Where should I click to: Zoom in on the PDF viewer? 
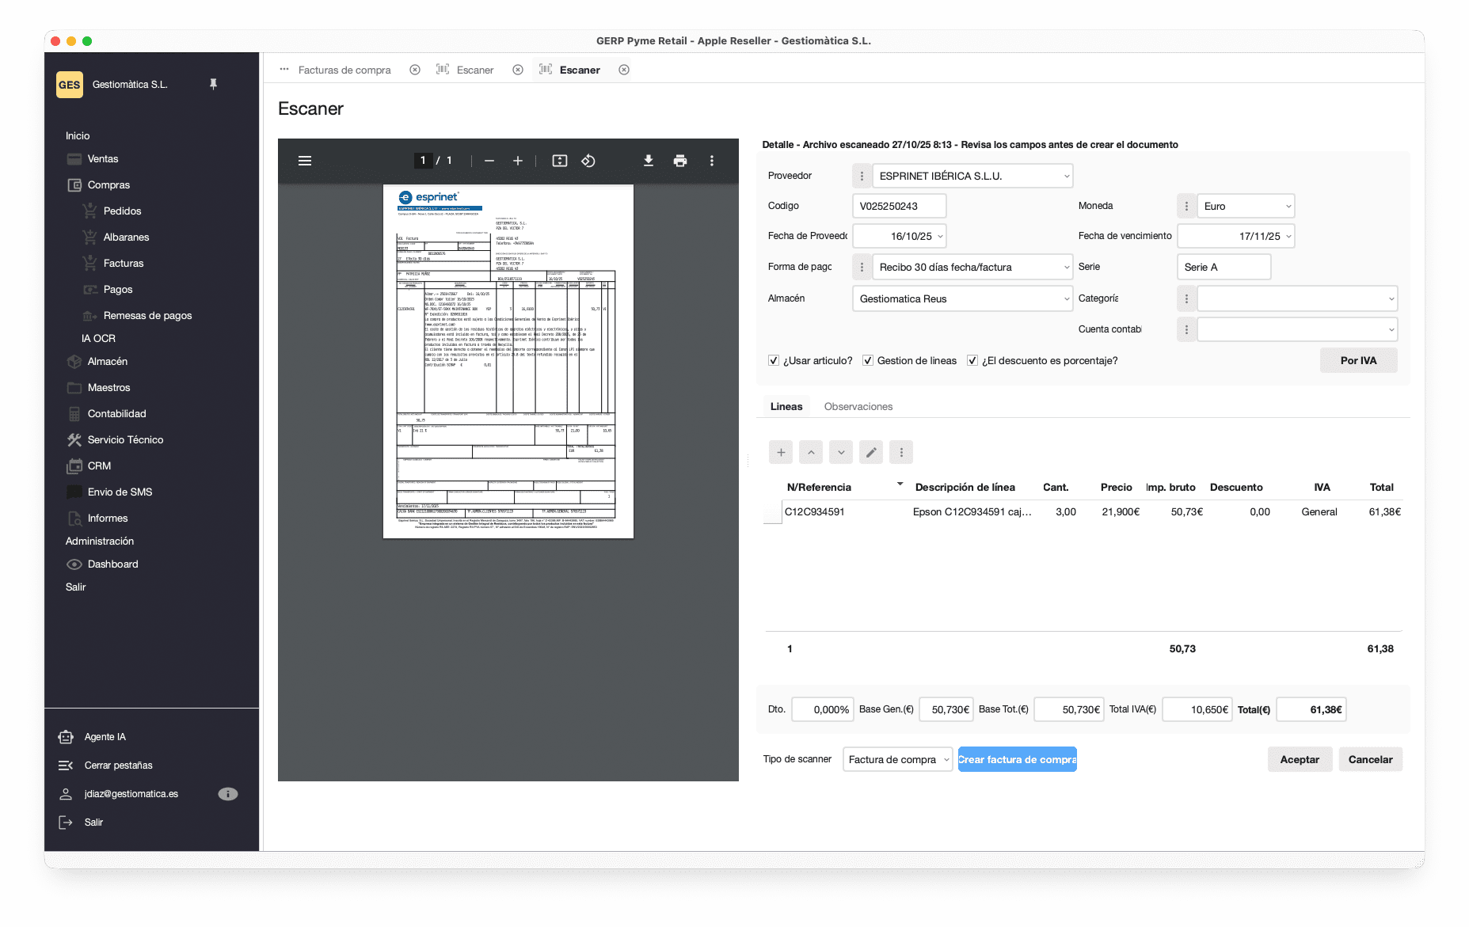[x=518, y=161]
